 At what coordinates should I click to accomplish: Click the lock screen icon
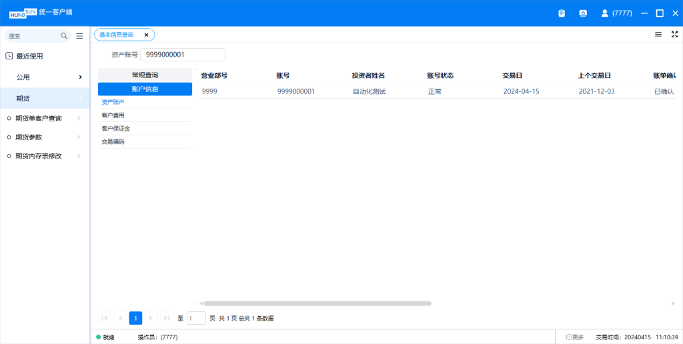point(583,13)
